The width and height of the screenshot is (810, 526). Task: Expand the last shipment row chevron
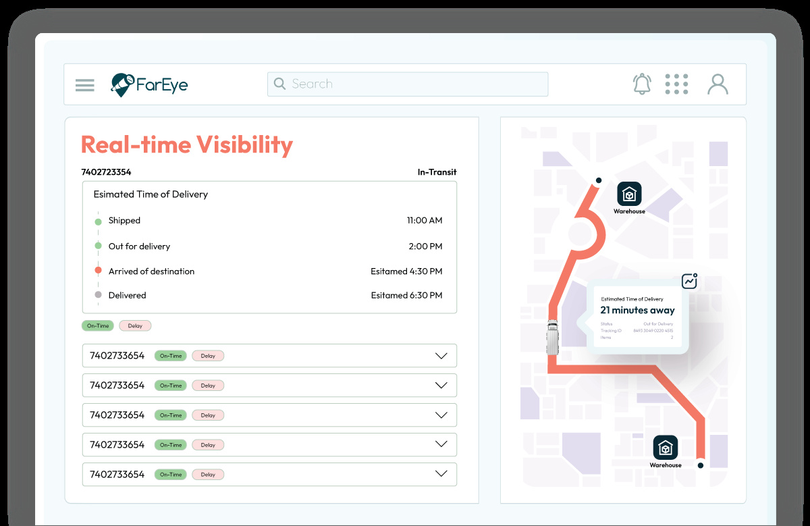pos(441,474)
